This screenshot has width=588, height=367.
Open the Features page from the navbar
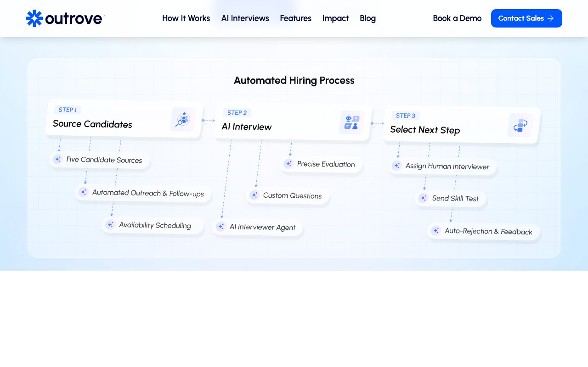[295, 18]
